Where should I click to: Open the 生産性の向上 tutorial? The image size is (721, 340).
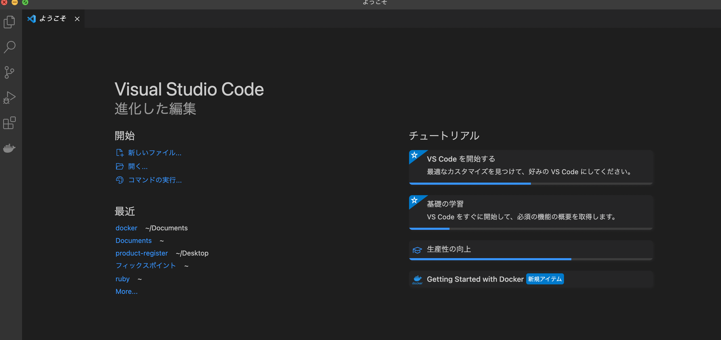(x=531, y=250)
